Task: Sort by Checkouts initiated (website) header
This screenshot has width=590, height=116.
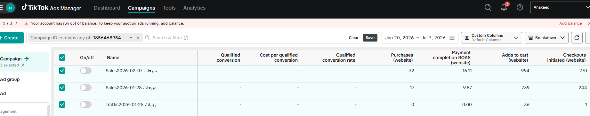Action: [x=566, y=58]
